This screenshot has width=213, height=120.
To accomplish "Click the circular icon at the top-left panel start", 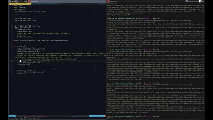I will pos(12,1).
